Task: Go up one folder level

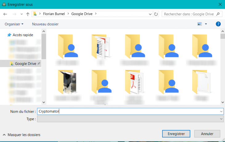Action: 28,14
